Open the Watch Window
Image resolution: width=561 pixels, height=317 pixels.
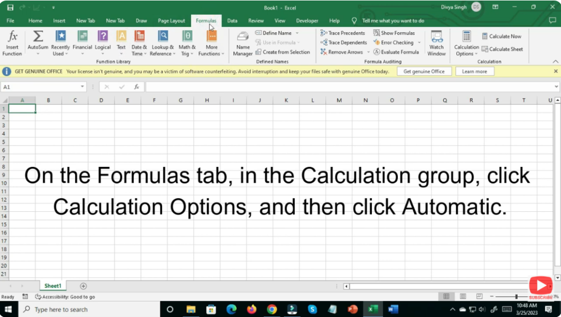click(x=437, y=44)
